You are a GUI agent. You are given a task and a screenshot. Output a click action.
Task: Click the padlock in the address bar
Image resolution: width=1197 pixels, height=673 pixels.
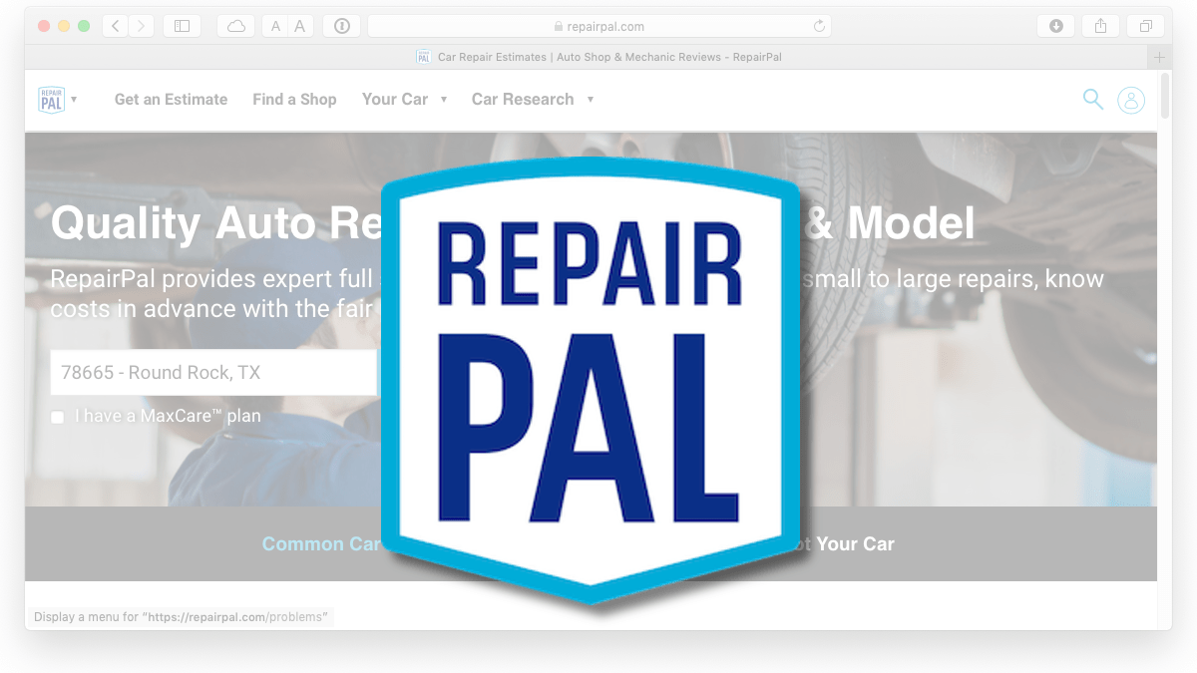click(557, 26)
